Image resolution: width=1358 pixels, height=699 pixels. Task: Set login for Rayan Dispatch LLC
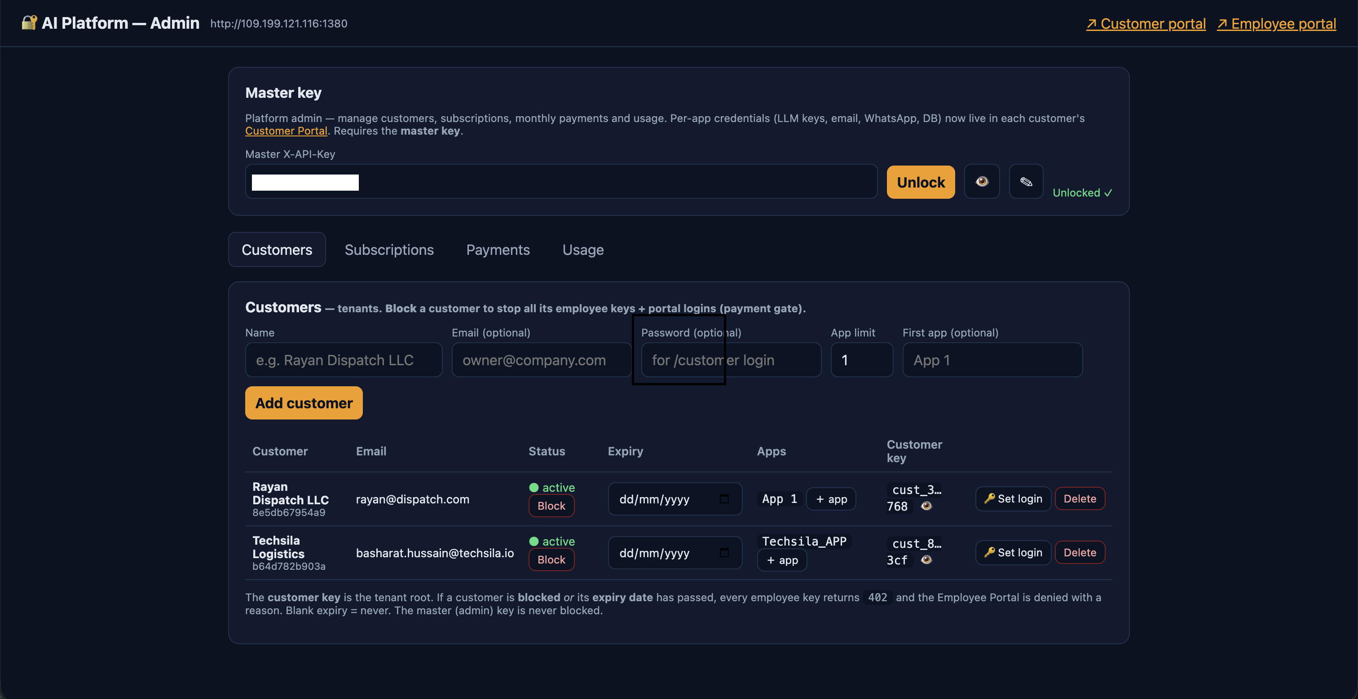1013,499
